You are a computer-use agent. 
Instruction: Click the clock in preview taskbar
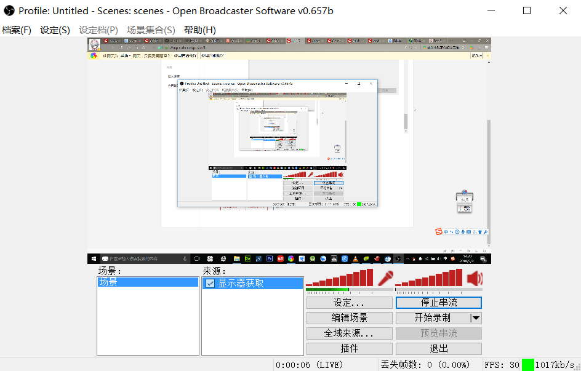coord(467,259)
